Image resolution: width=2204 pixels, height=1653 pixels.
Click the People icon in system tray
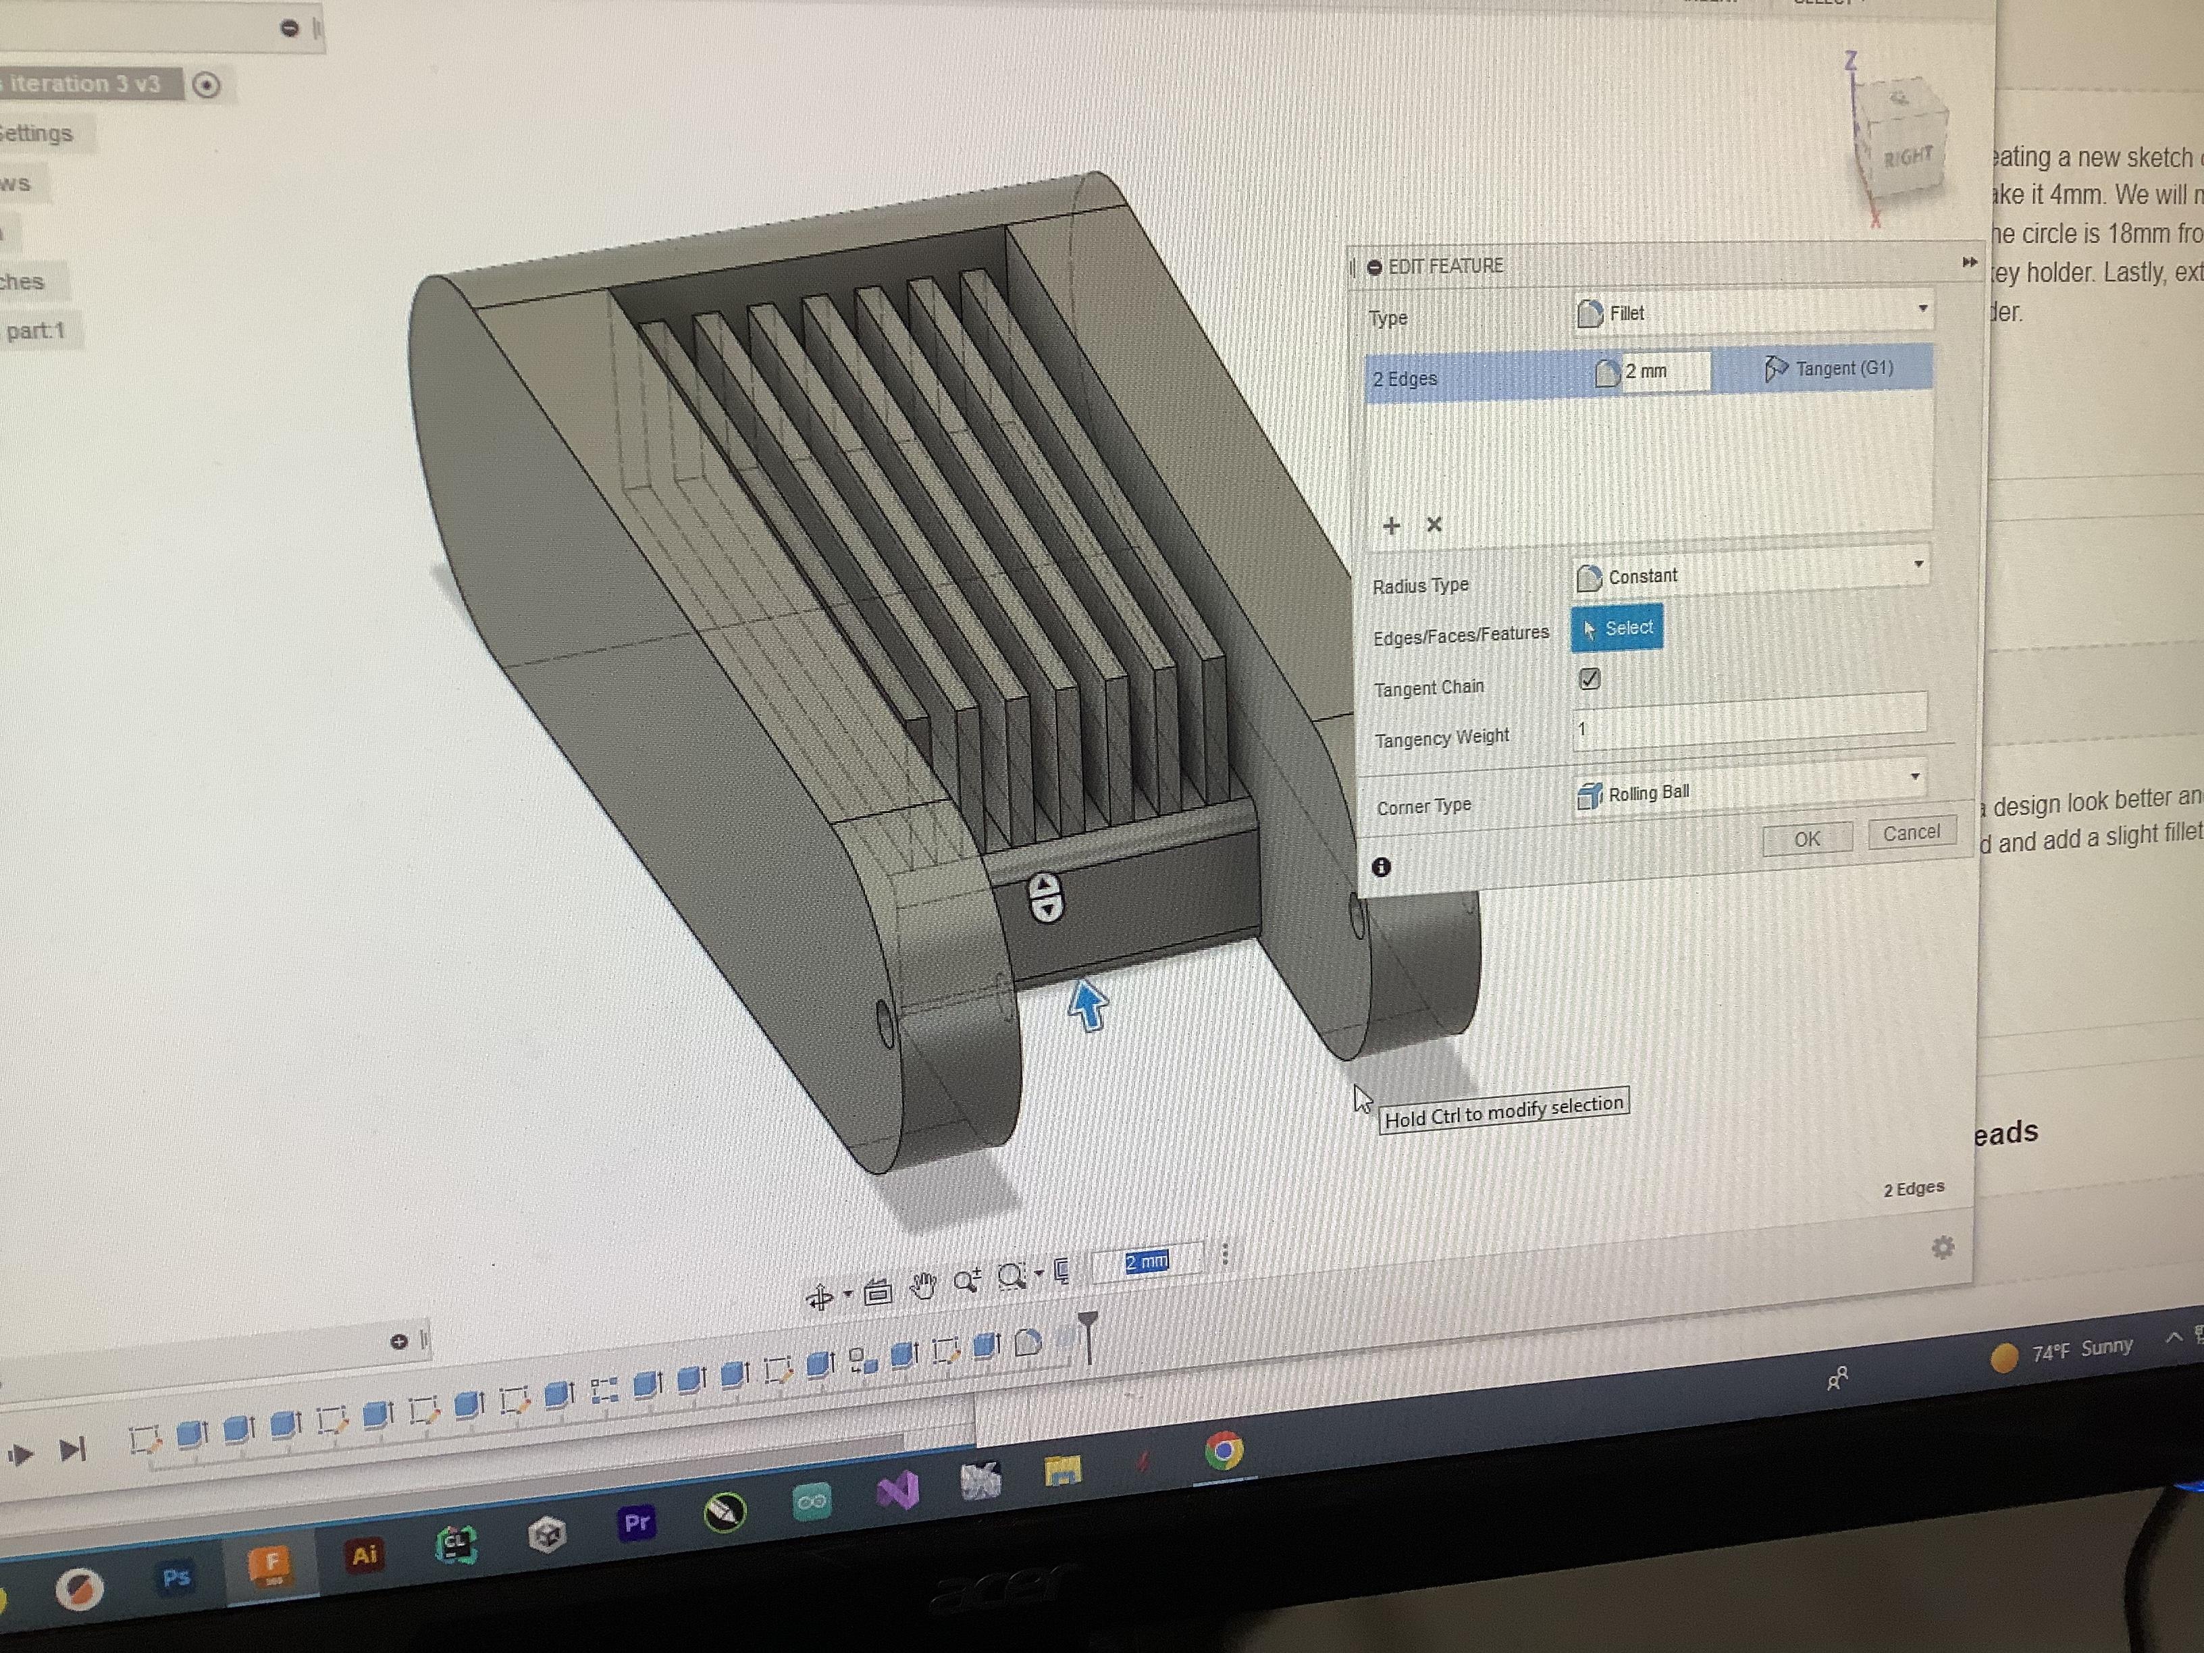(1837, 1378)
